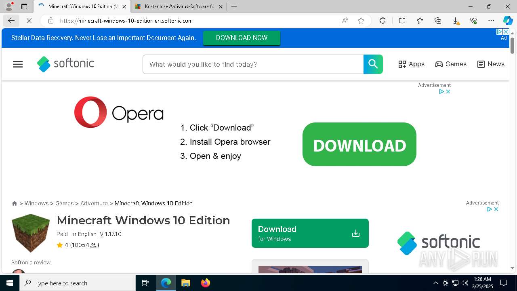Open Task View on taskbar

[x=145, y=283]
